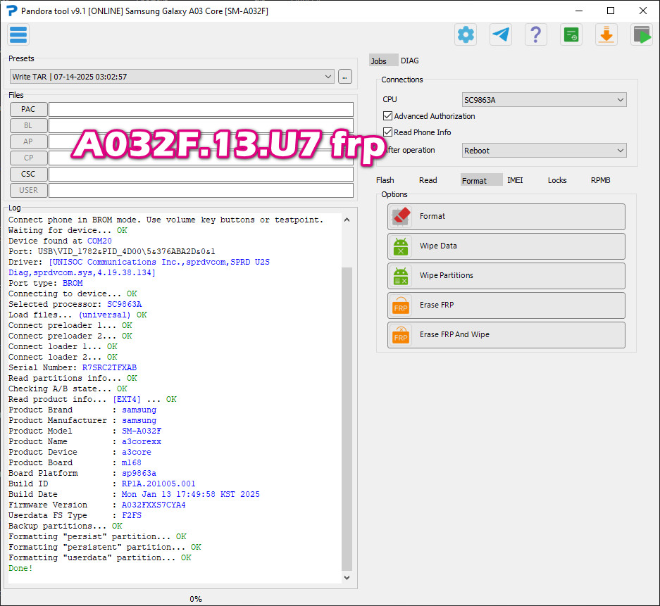
Task: Click the CSC file button
Action: tap(28, 174)
